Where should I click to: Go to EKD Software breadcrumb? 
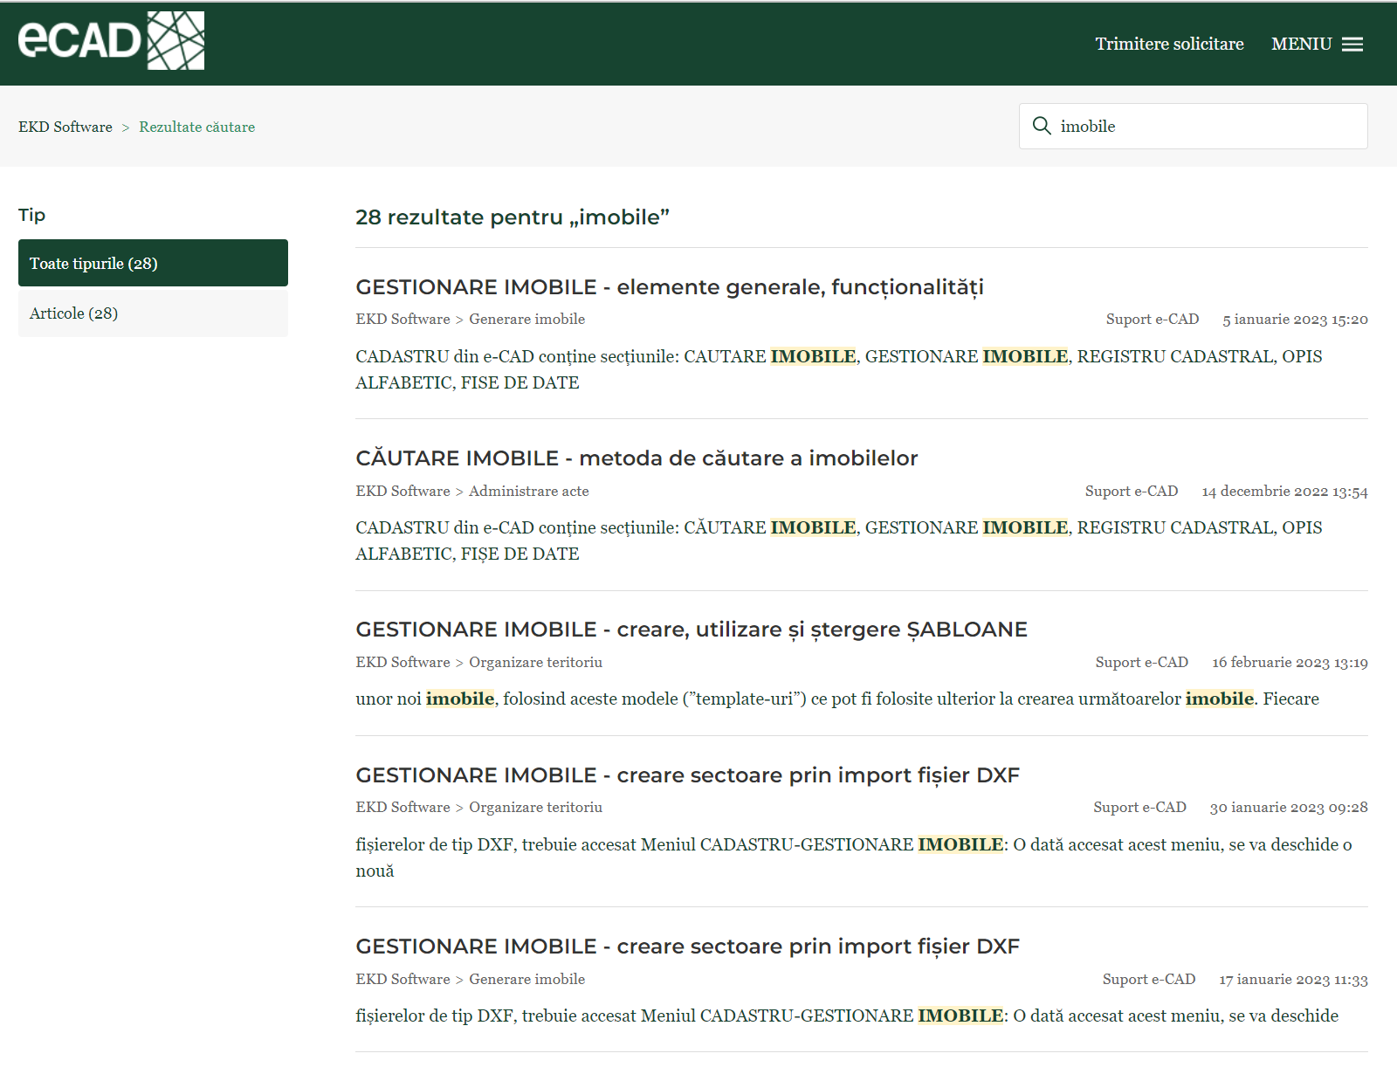coord(65,127)
